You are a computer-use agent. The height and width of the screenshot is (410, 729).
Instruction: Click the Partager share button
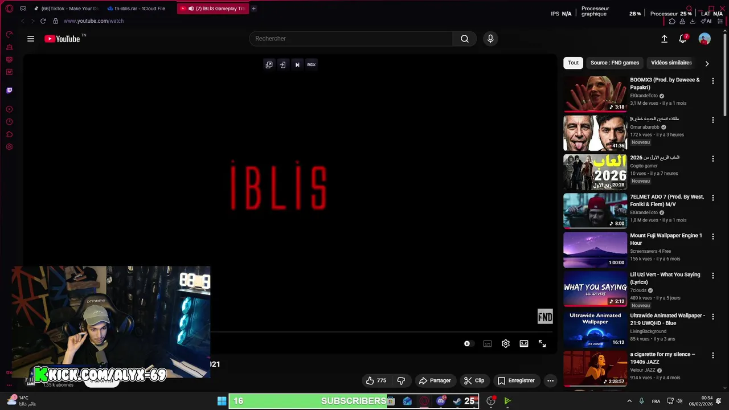click(x=435, y=380)
